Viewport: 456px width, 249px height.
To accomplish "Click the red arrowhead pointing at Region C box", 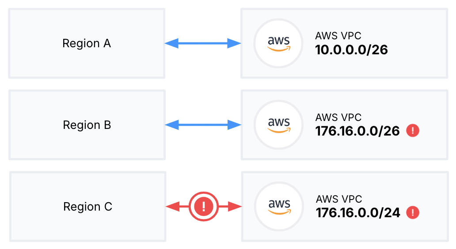I will 171,206.
